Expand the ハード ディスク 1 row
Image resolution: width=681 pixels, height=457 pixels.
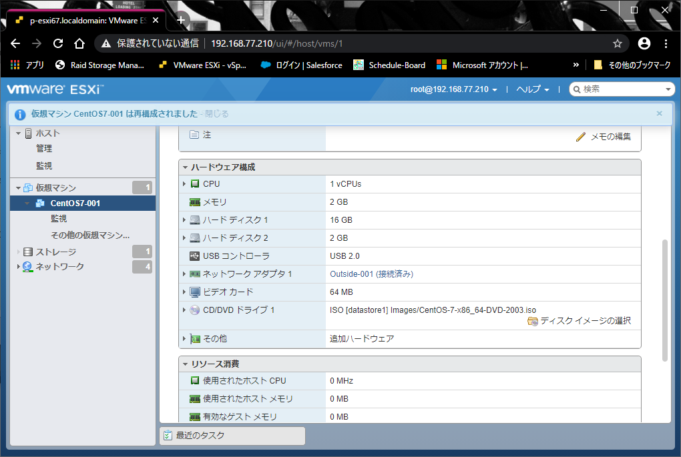184,220
